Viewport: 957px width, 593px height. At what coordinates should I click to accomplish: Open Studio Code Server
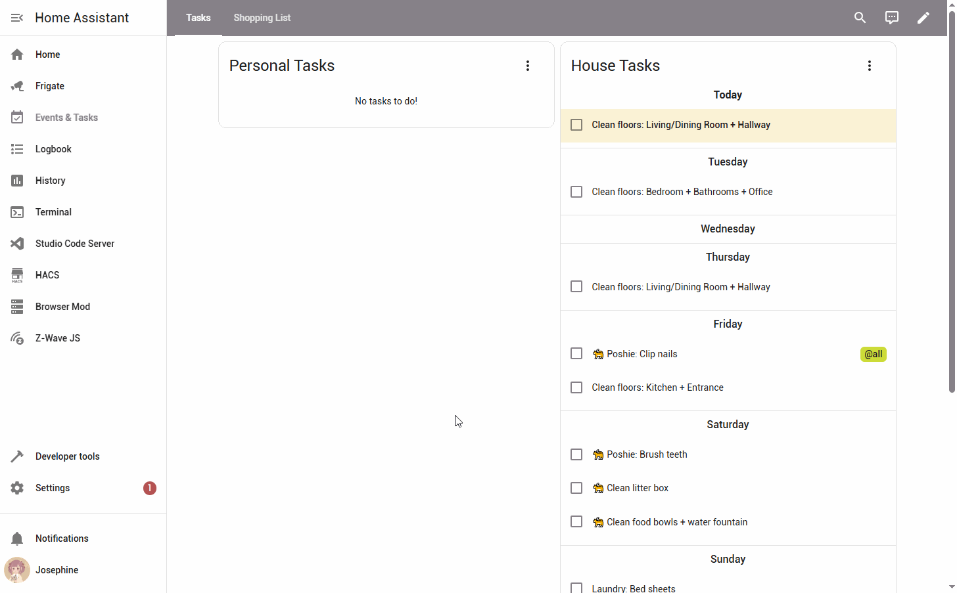coord(74,244)
